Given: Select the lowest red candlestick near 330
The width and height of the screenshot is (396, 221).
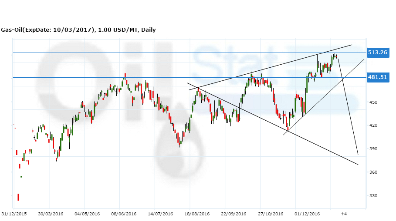Looking at the screenshot, I should 18,197.
